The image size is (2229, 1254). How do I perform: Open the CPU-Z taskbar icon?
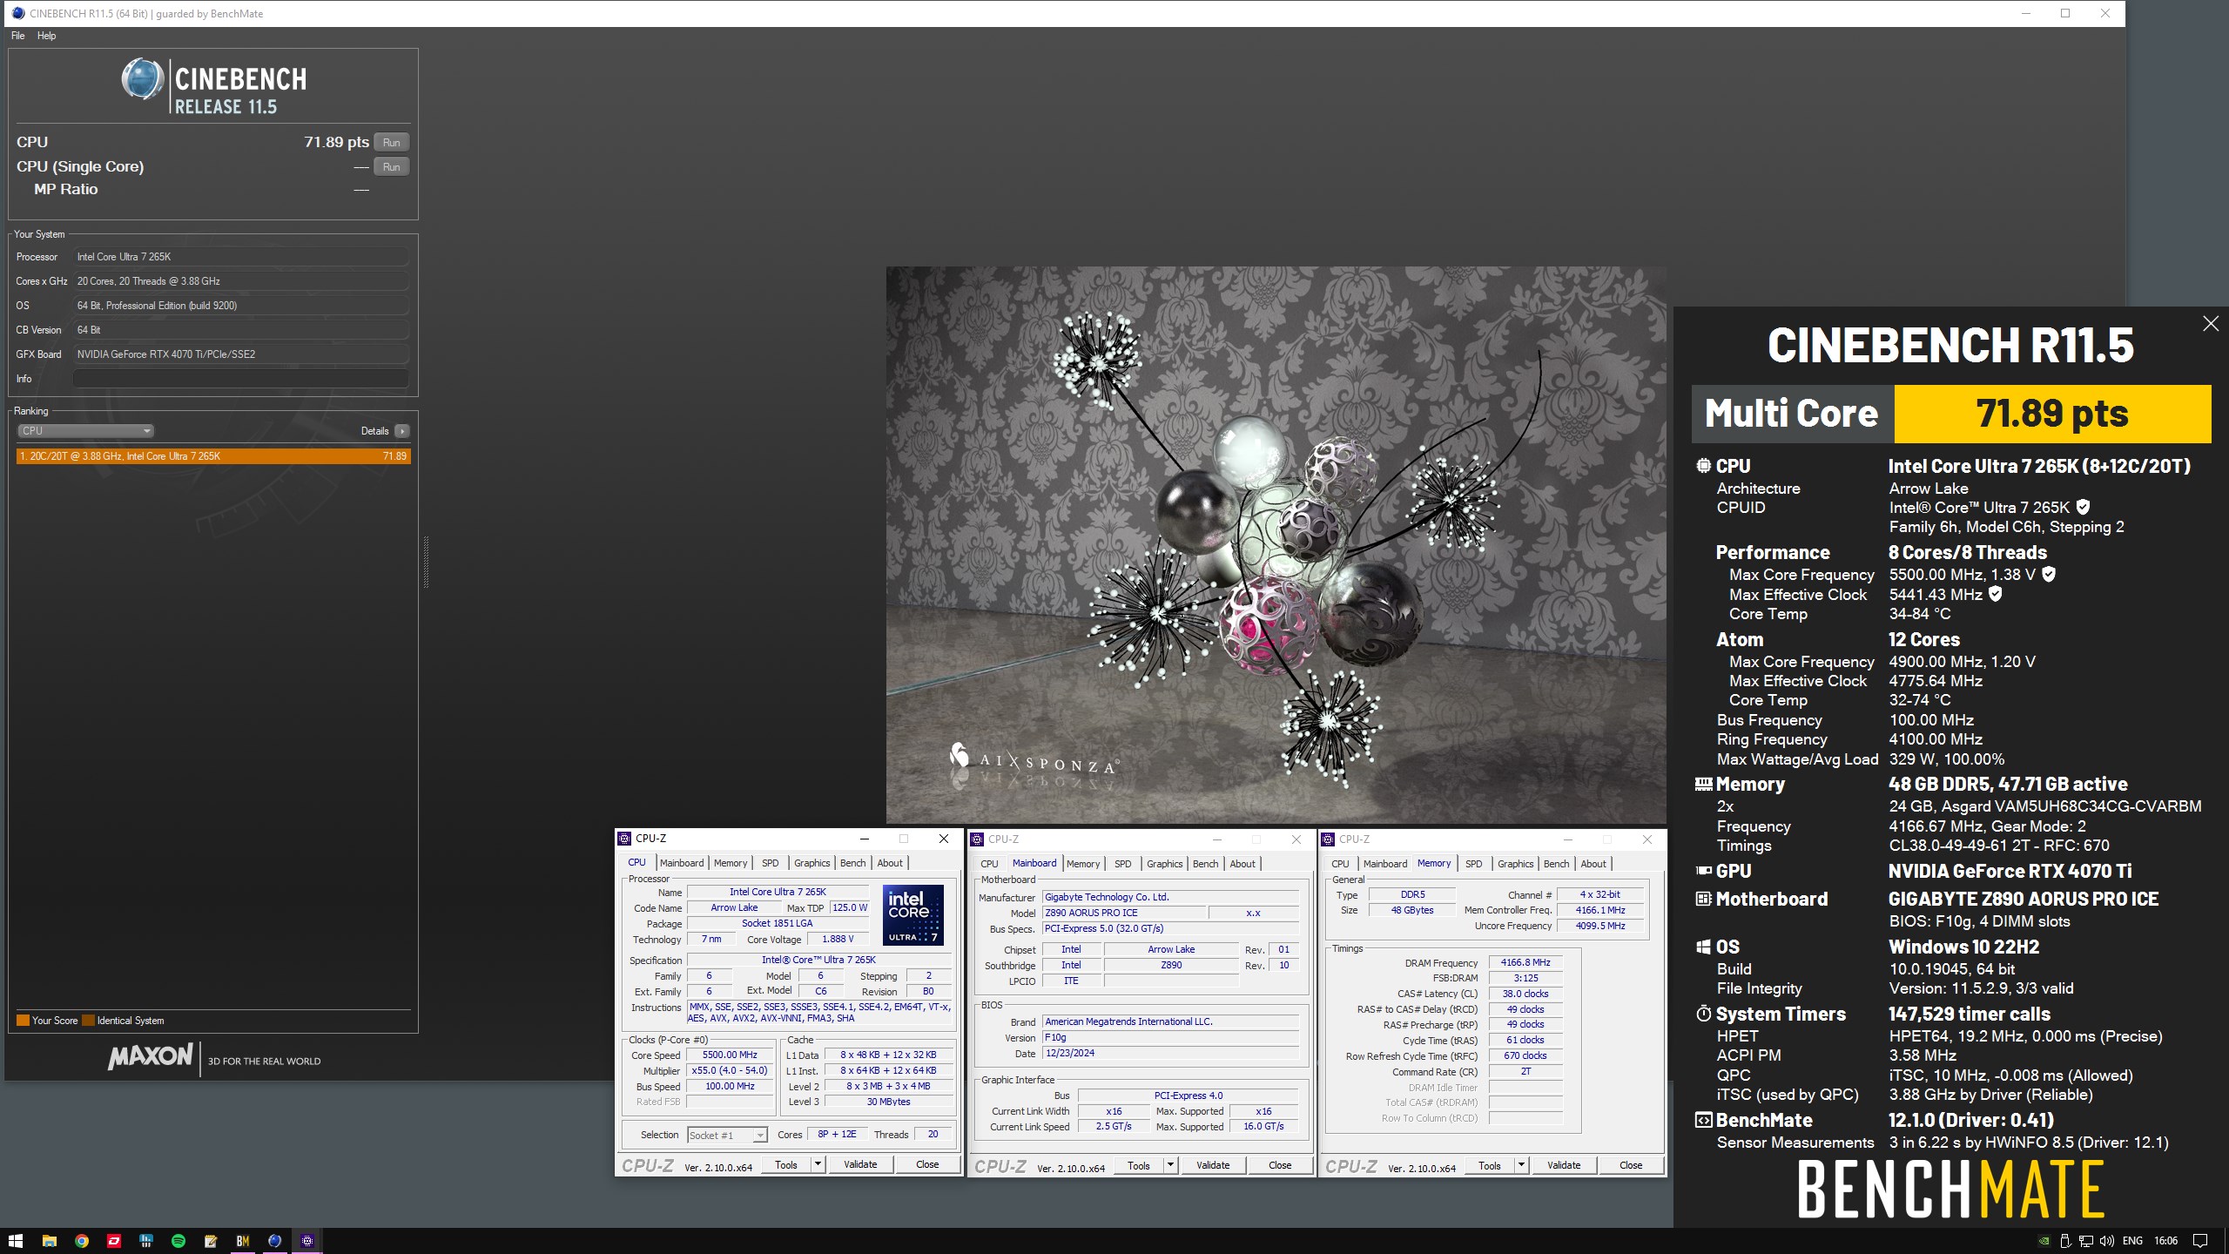307,1241
